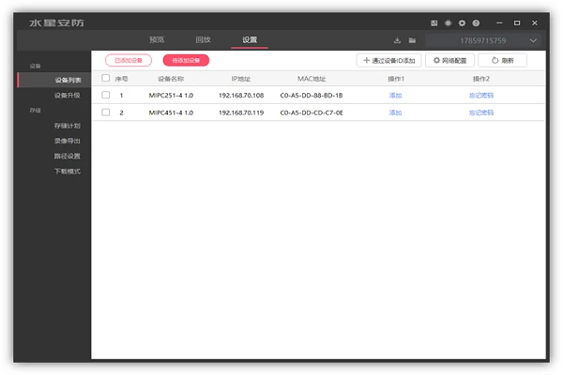
Task: Click the 操作2 column header
Action: pos(481,79)
